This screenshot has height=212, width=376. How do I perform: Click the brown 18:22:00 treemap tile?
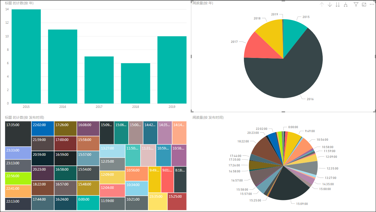43,188
